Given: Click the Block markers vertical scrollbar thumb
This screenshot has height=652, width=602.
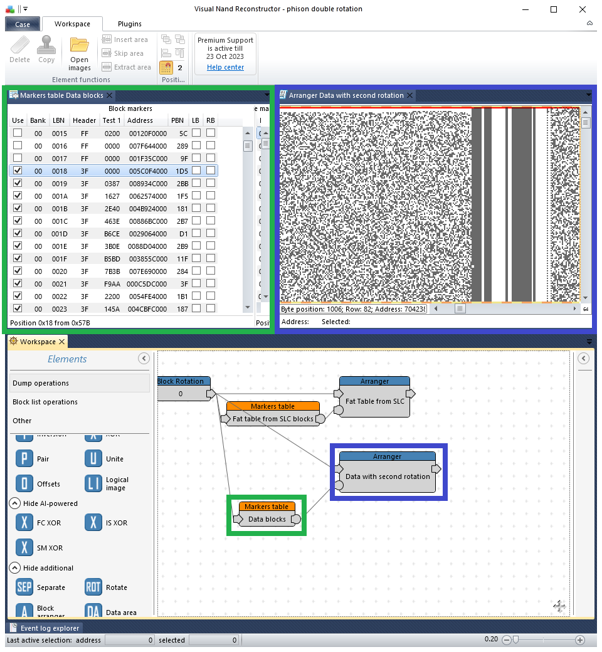Looking at the screenshot, I should pos(248,146).
